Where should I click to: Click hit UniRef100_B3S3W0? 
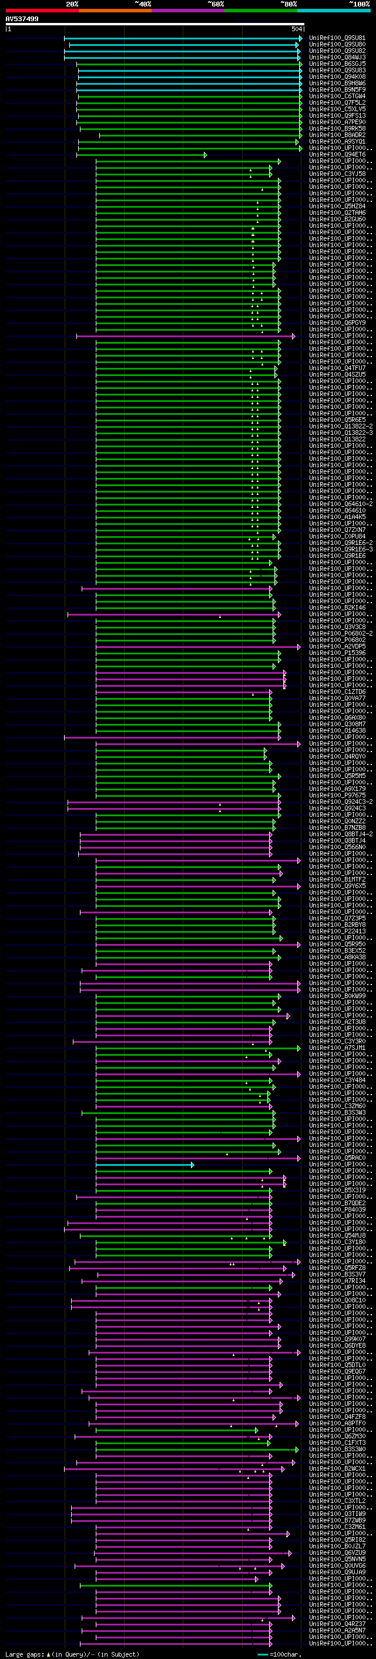[x=337, y=1449]
